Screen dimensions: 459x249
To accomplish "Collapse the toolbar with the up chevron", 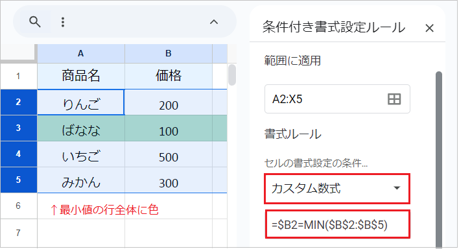I will (x=214, y=22).
